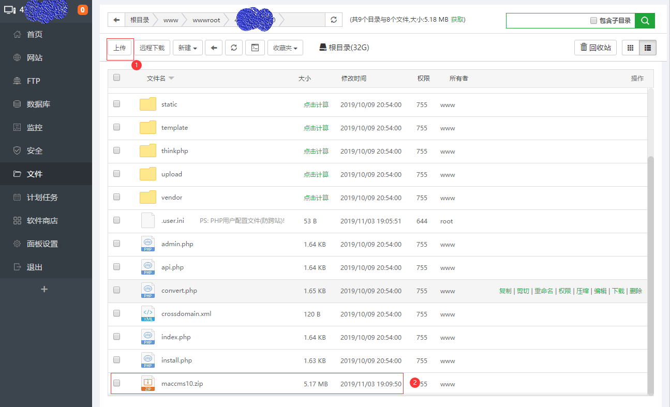
Task: Expand the 新建 dropdown
Action: 187,48
